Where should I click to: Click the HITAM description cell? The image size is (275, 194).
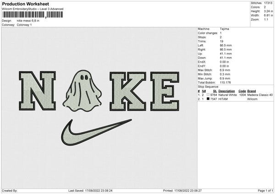pos(223,99)
